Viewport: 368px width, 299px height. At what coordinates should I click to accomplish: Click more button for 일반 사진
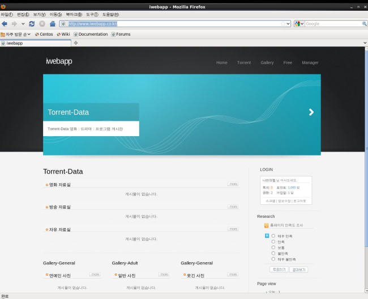pyautogui.click(x=164, y=274)
